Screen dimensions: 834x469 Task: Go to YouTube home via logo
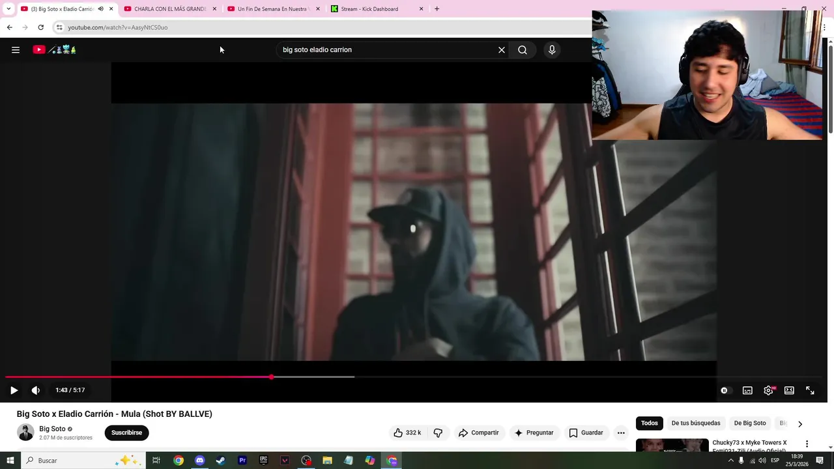(55, 50)
